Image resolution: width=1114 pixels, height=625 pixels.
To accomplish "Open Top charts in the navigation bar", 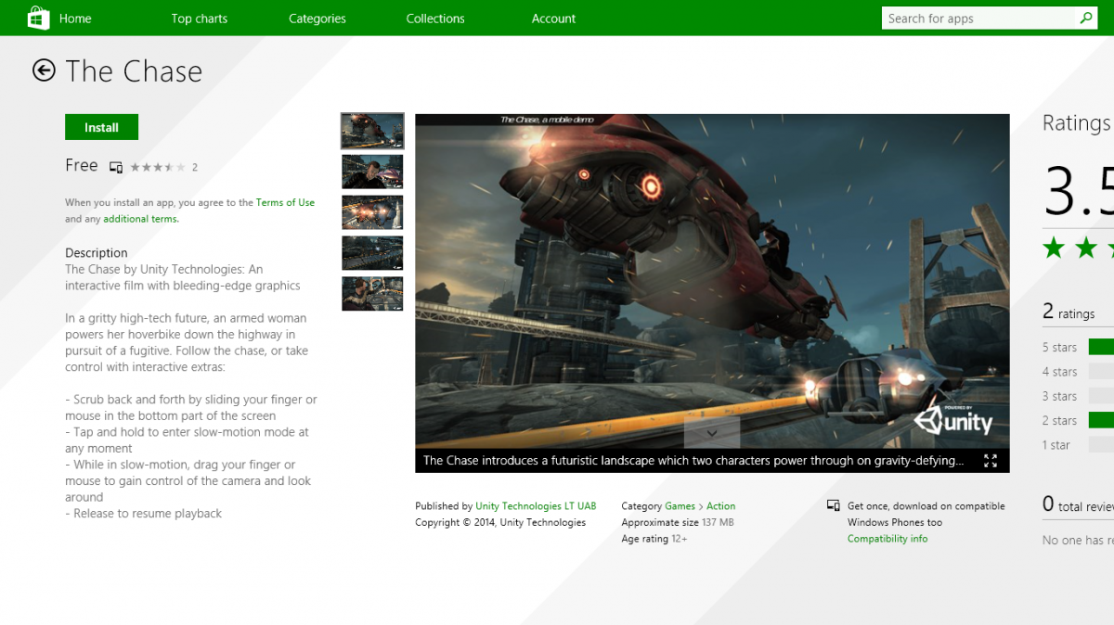I will click(x=200, y=19).
